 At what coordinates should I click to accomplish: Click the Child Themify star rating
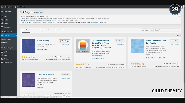[x=27, y=57]
